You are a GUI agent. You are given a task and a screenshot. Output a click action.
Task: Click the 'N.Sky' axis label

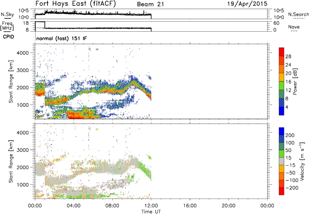point(7,14)
